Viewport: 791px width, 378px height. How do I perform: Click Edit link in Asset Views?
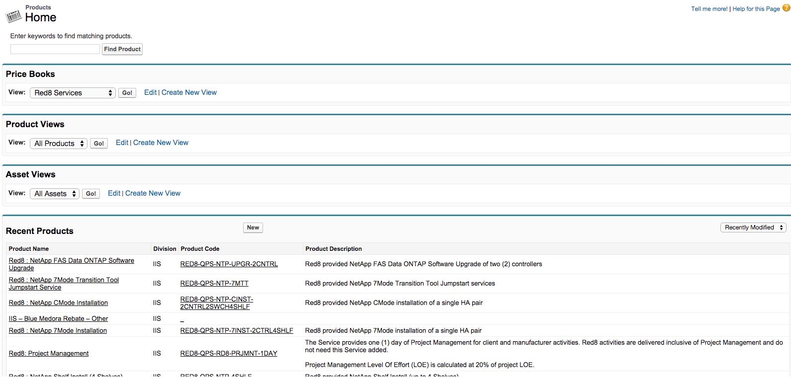click(114, 193)
